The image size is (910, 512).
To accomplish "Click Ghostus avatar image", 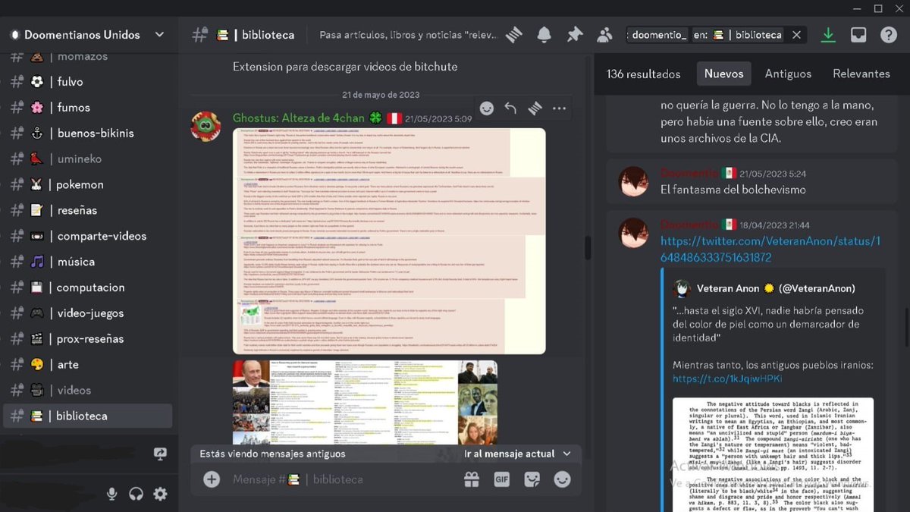I will pos(206,127).
